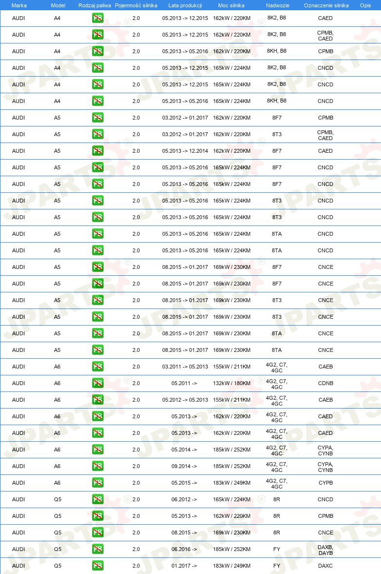Click the Pojemność silnika column header
This screenshot has width=381, height=574.
pyautogui.click(x=136, y=5)
